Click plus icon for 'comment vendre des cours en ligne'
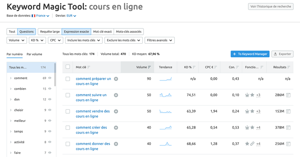The width and height of the screenshot is (300, 157). click(116, 111)
